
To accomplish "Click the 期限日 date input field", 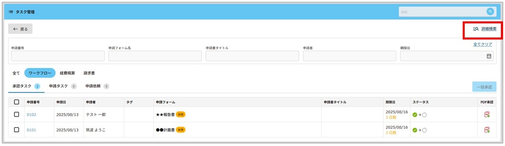I will (x=447, y=56).
